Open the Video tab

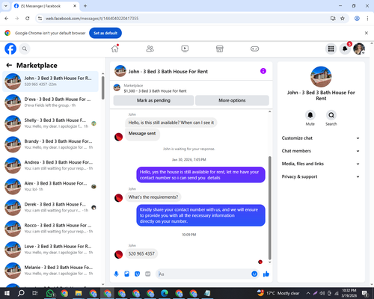[185, 49]
